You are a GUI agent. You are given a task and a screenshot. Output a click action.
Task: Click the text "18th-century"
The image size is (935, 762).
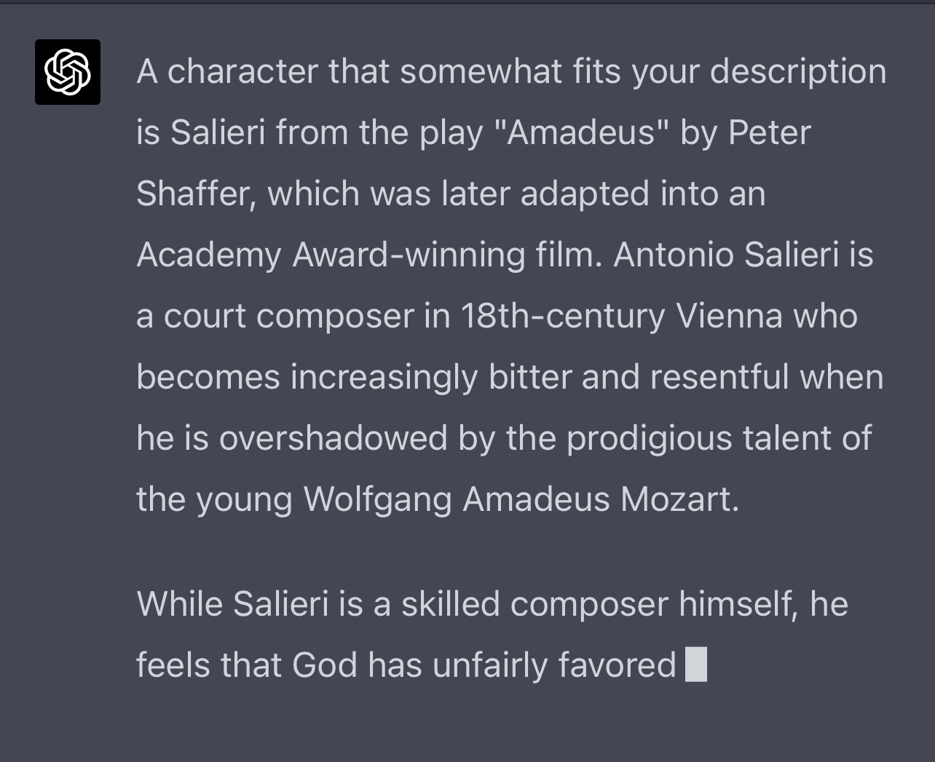click(563, 317)
